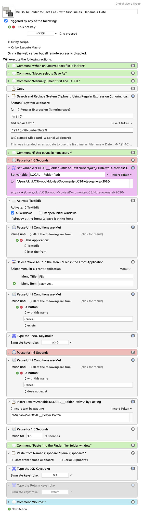The image size is (143, 513).
Task: Open the "Front Application" select menu popup
Action: [x=47, y=269]
